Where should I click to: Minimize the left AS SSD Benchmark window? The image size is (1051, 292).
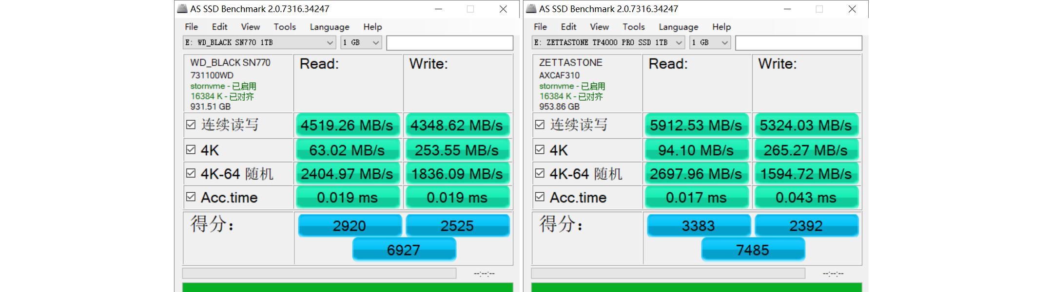tap(438, 9)
